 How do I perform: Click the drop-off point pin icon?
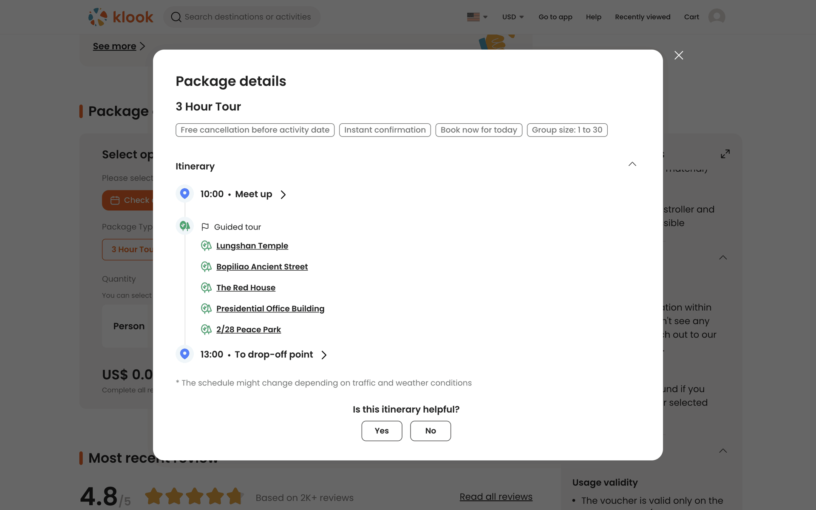point(184,354)
